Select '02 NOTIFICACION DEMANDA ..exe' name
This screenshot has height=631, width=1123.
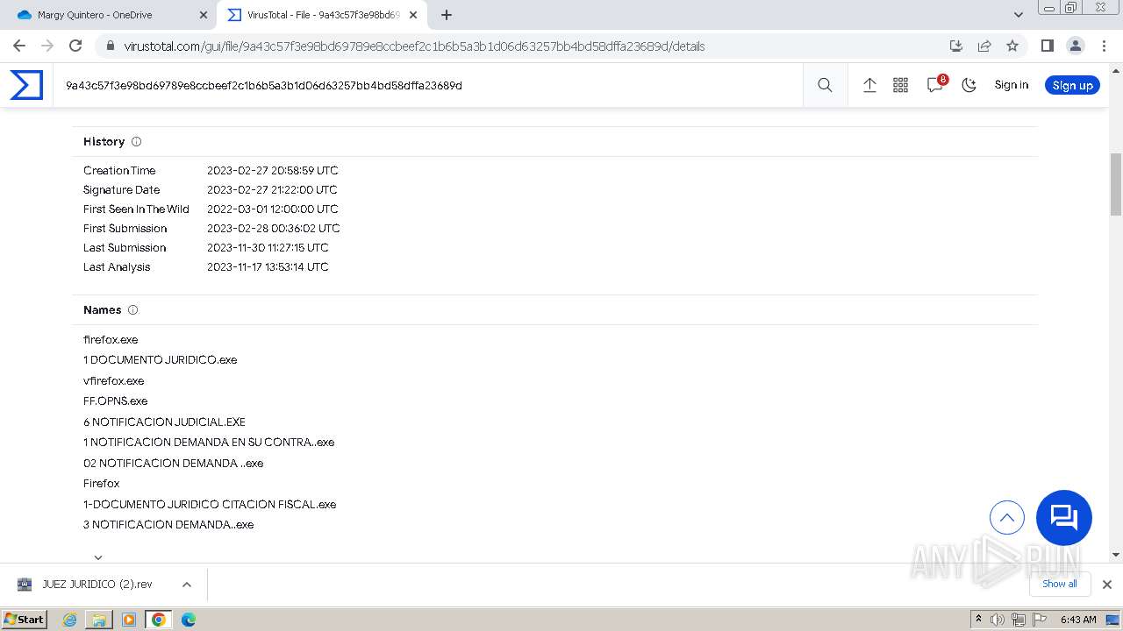pyautogui.click(x=174, y=463)
